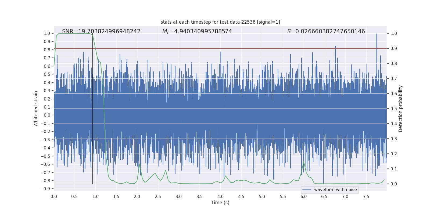This screenshot has height=215, width=430.
Task: Click the x-axis tick label 0.0
Action: click(54, 196)
